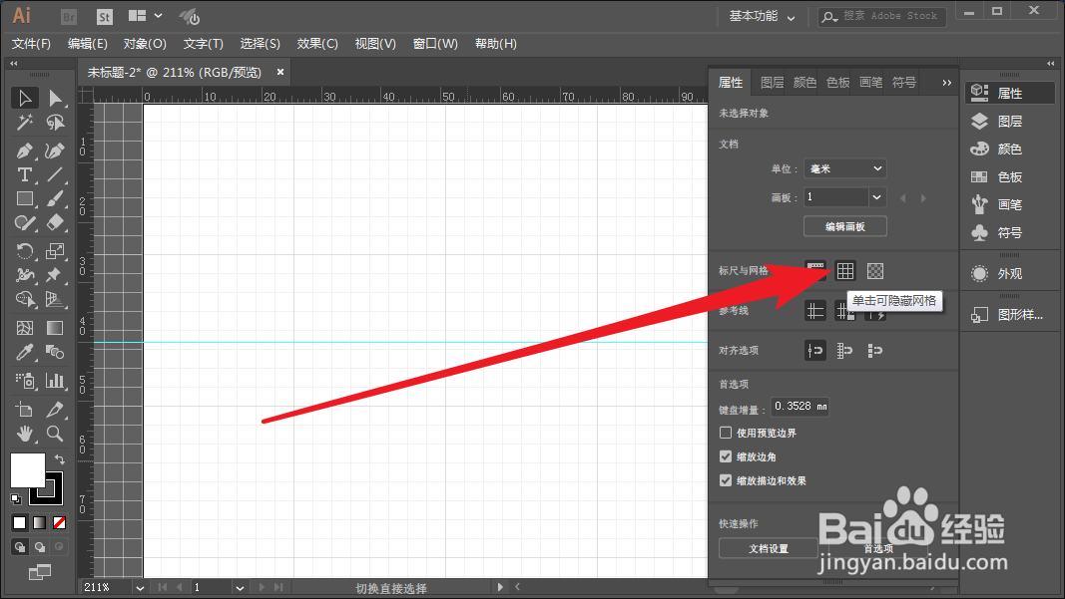Open the zoom level dropdown 211%

pos(140,587)
